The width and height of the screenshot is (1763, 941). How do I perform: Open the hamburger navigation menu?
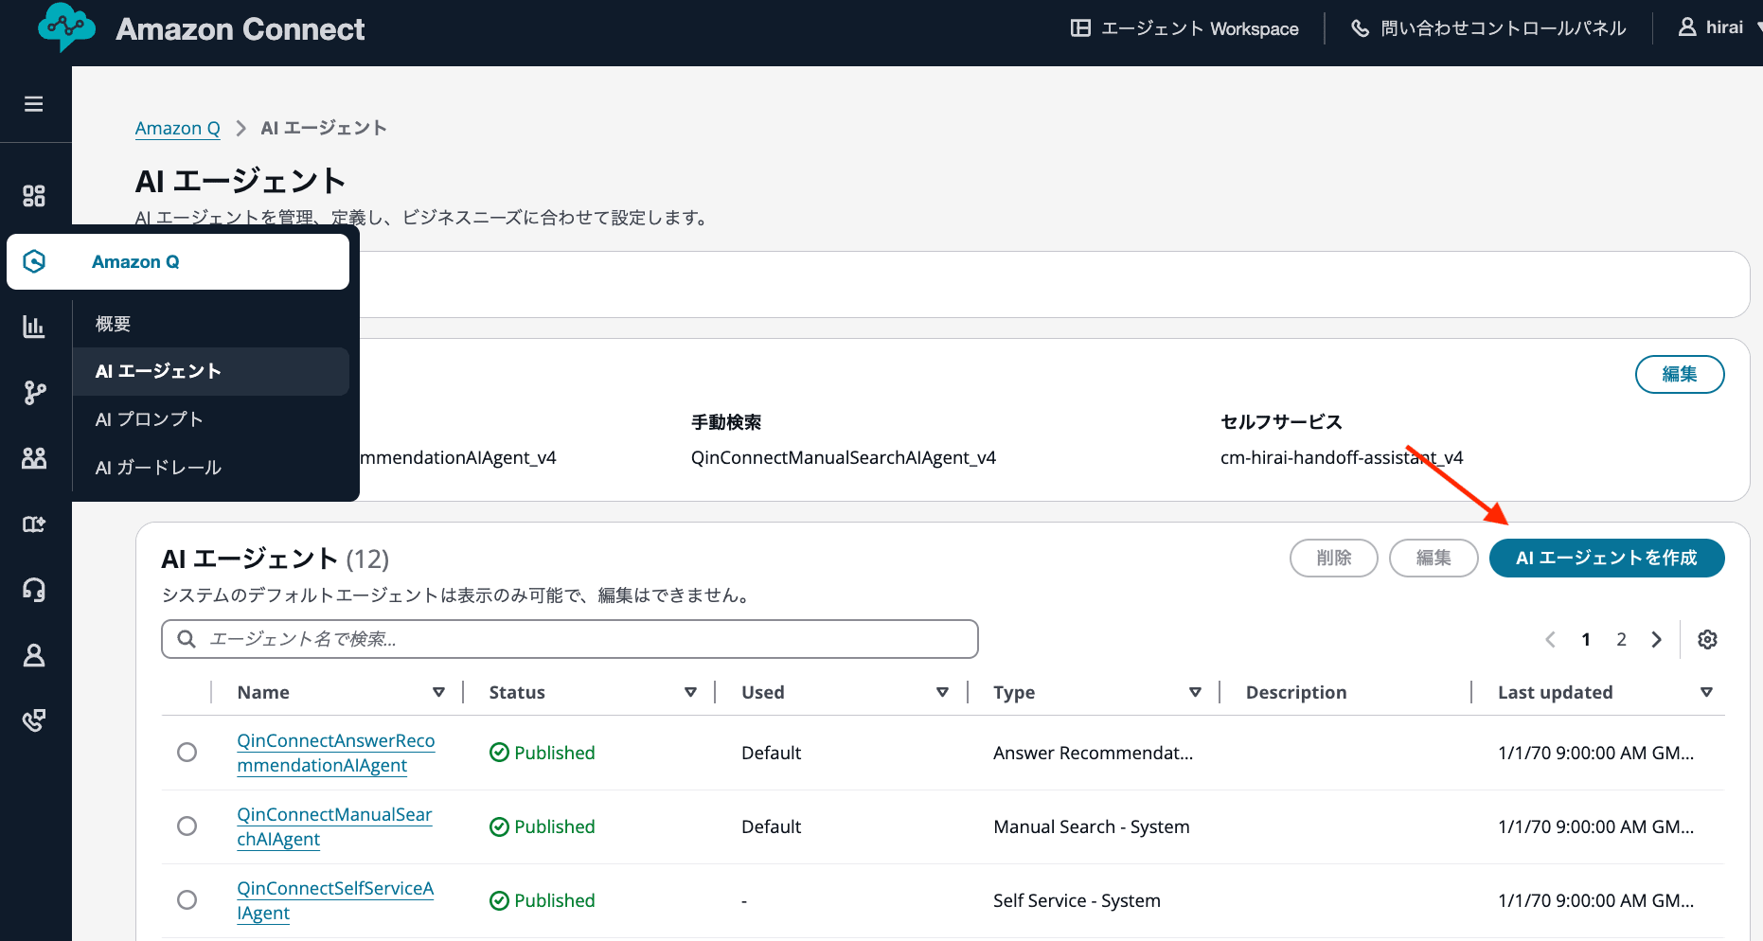pos(34,104)
